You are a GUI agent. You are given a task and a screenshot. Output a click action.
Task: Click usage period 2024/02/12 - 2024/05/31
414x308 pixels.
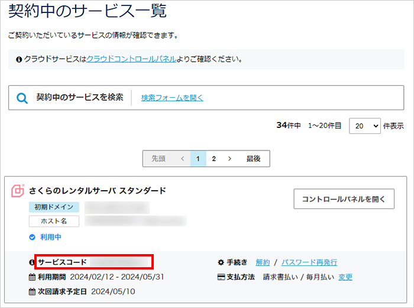point(117,277)
